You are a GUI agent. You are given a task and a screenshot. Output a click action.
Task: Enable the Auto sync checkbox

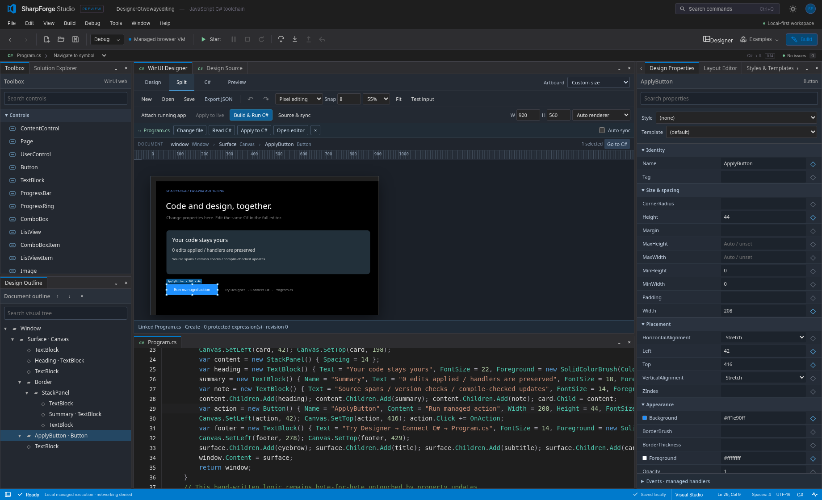(602, 130)
